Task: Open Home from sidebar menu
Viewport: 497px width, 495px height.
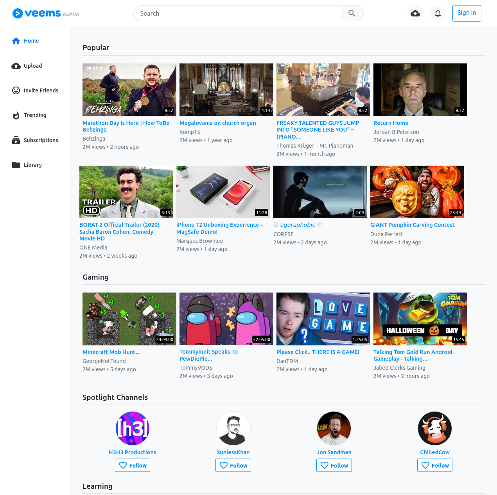Action: pyautogui.click(x=26, y=41)
